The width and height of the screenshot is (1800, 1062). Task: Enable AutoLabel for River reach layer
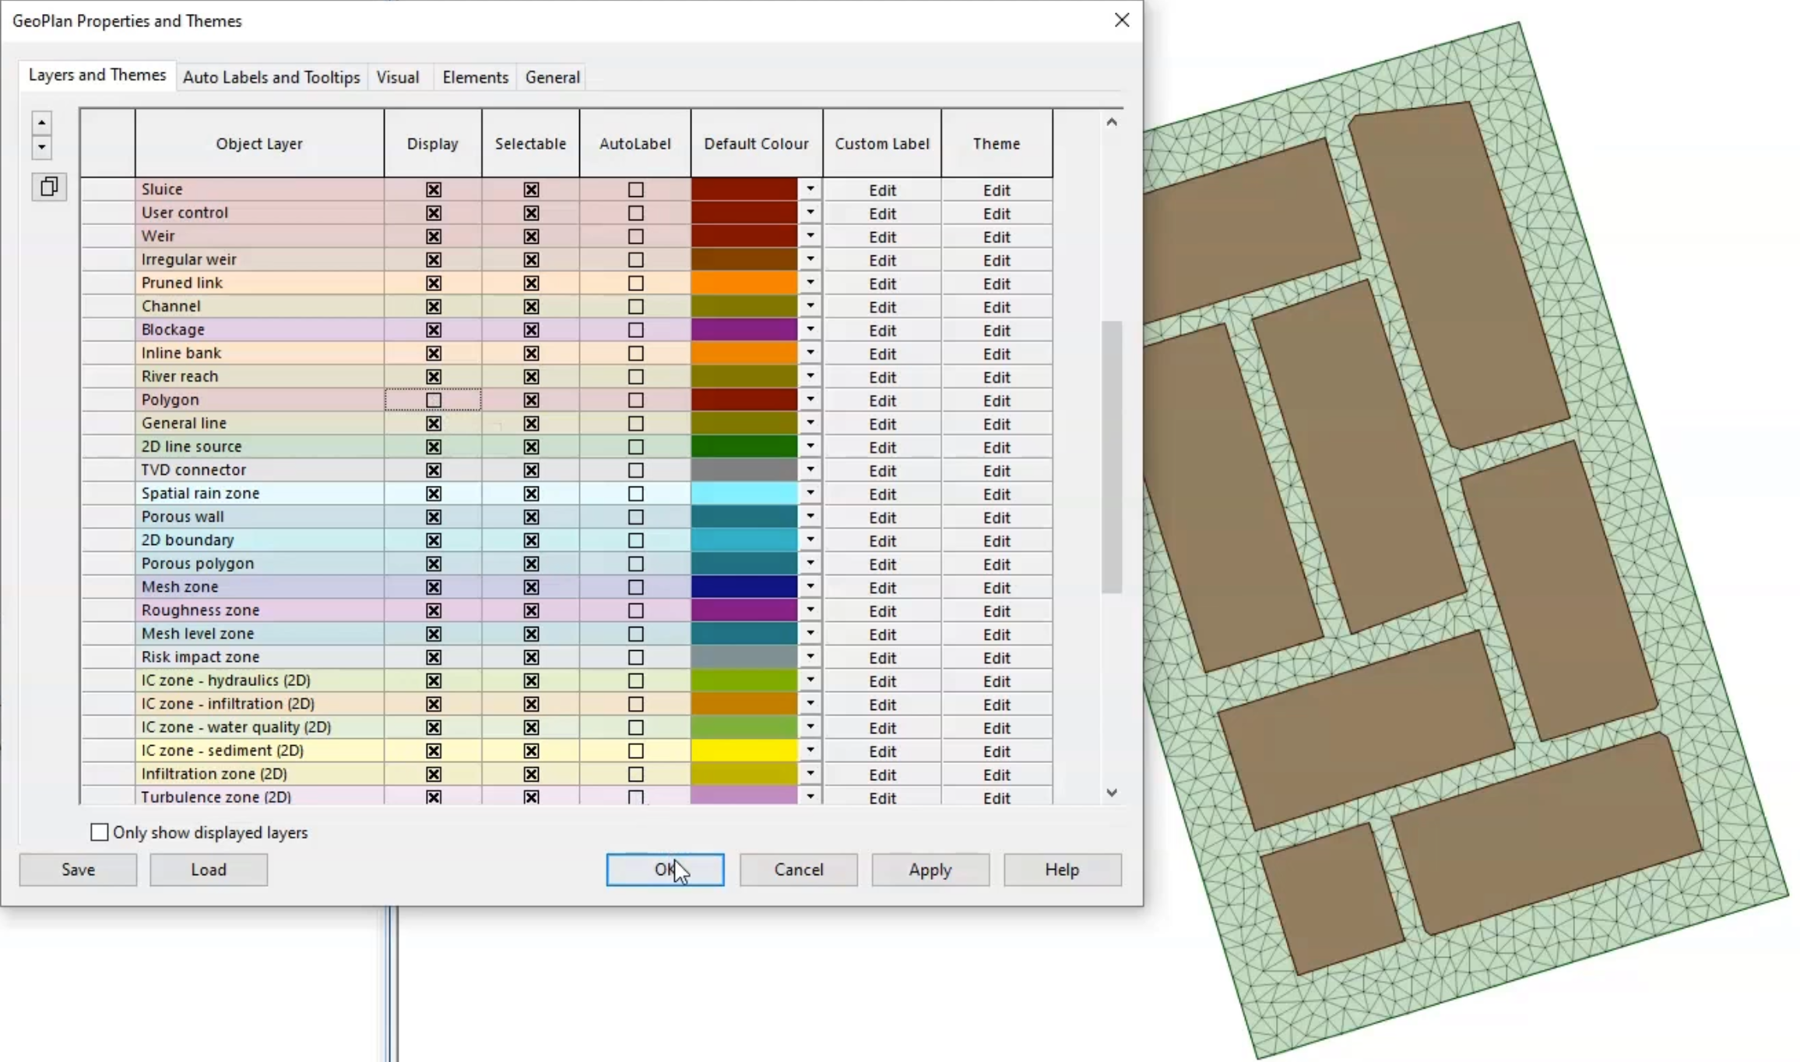[x=636, y=377]
